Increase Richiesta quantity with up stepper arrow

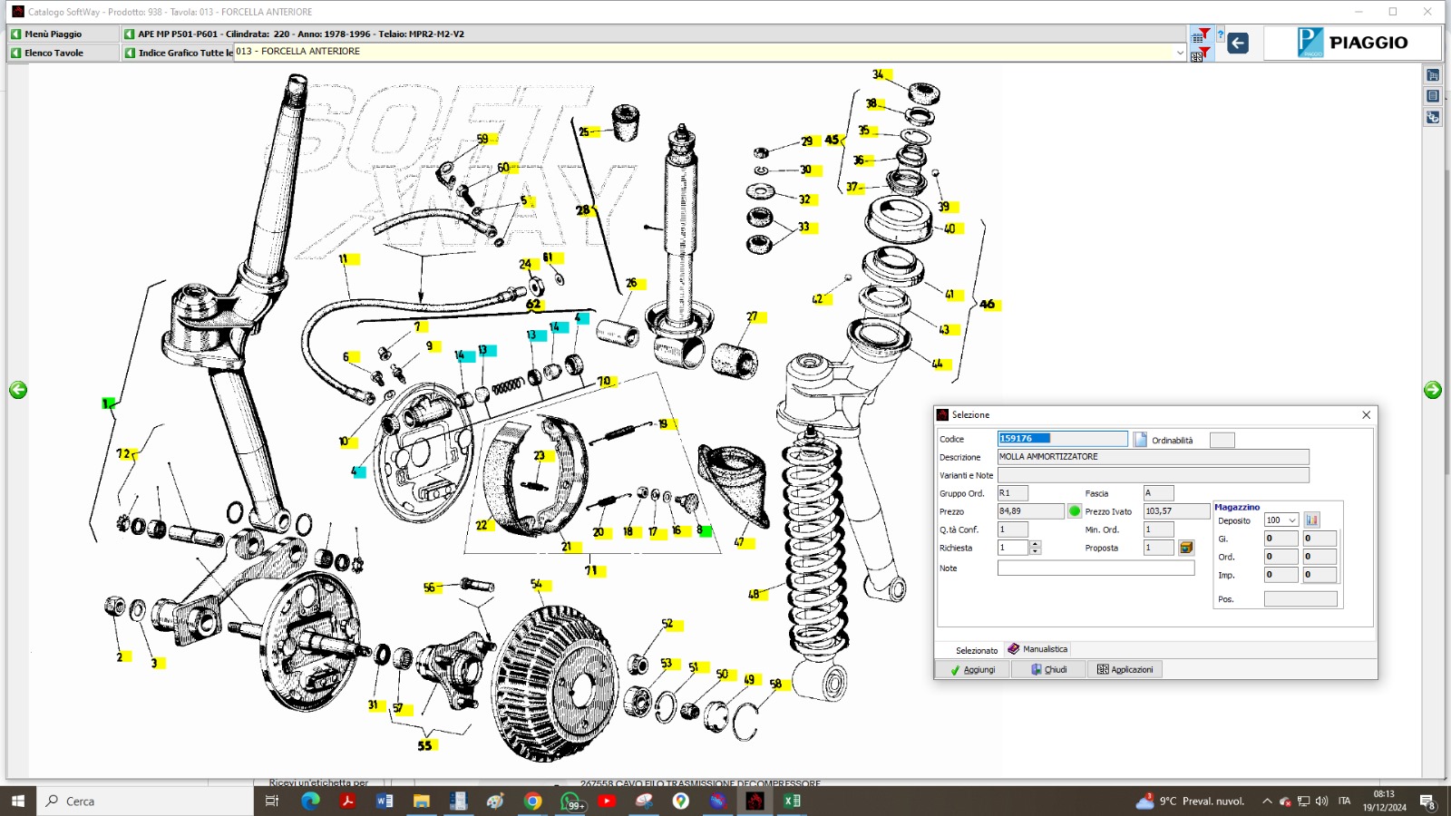[x=1036, y=544]
